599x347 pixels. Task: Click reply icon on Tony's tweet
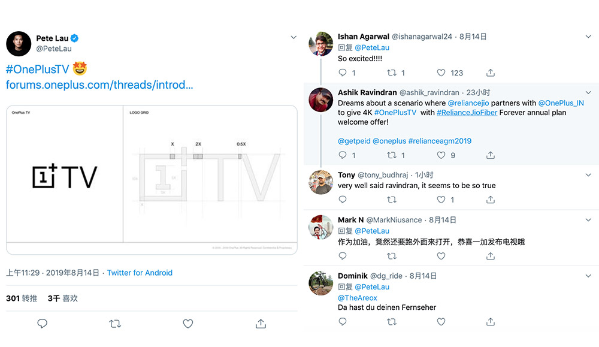pyautogui.click(x=343, y=200)
